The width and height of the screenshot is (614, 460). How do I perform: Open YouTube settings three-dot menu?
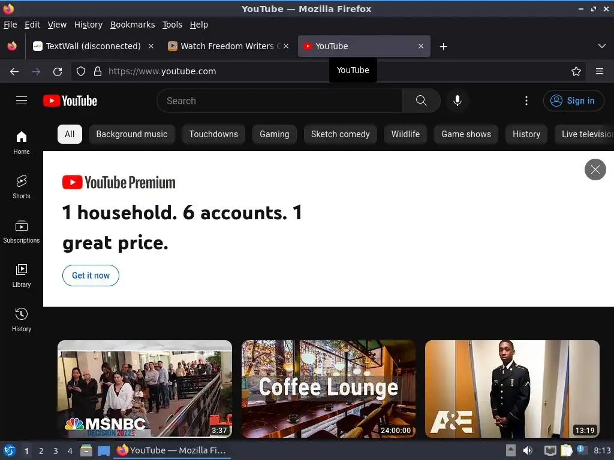click(526, 101)
